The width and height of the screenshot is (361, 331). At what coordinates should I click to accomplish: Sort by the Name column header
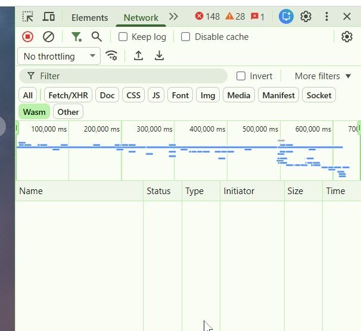79,191
